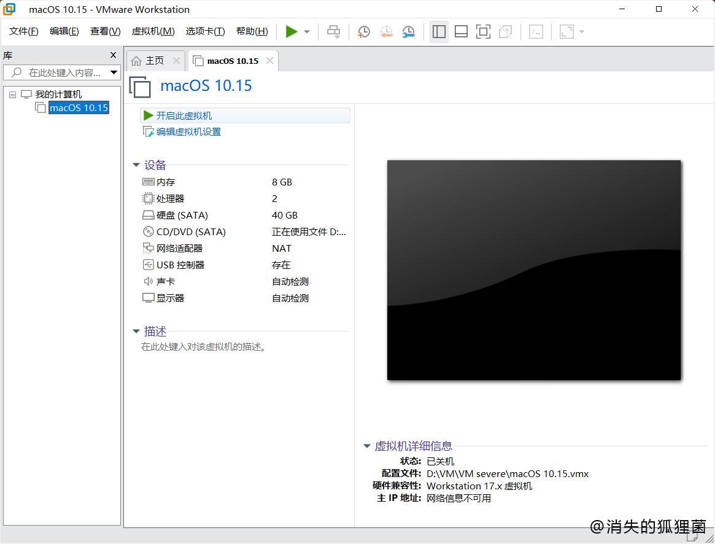Open the 文件(F) menu
This screenshot has height=544, width=715.
(24, 31)
